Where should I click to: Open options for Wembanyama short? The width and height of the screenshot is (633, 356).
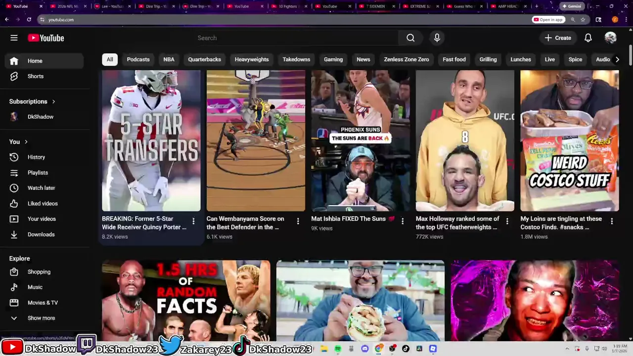298,221
